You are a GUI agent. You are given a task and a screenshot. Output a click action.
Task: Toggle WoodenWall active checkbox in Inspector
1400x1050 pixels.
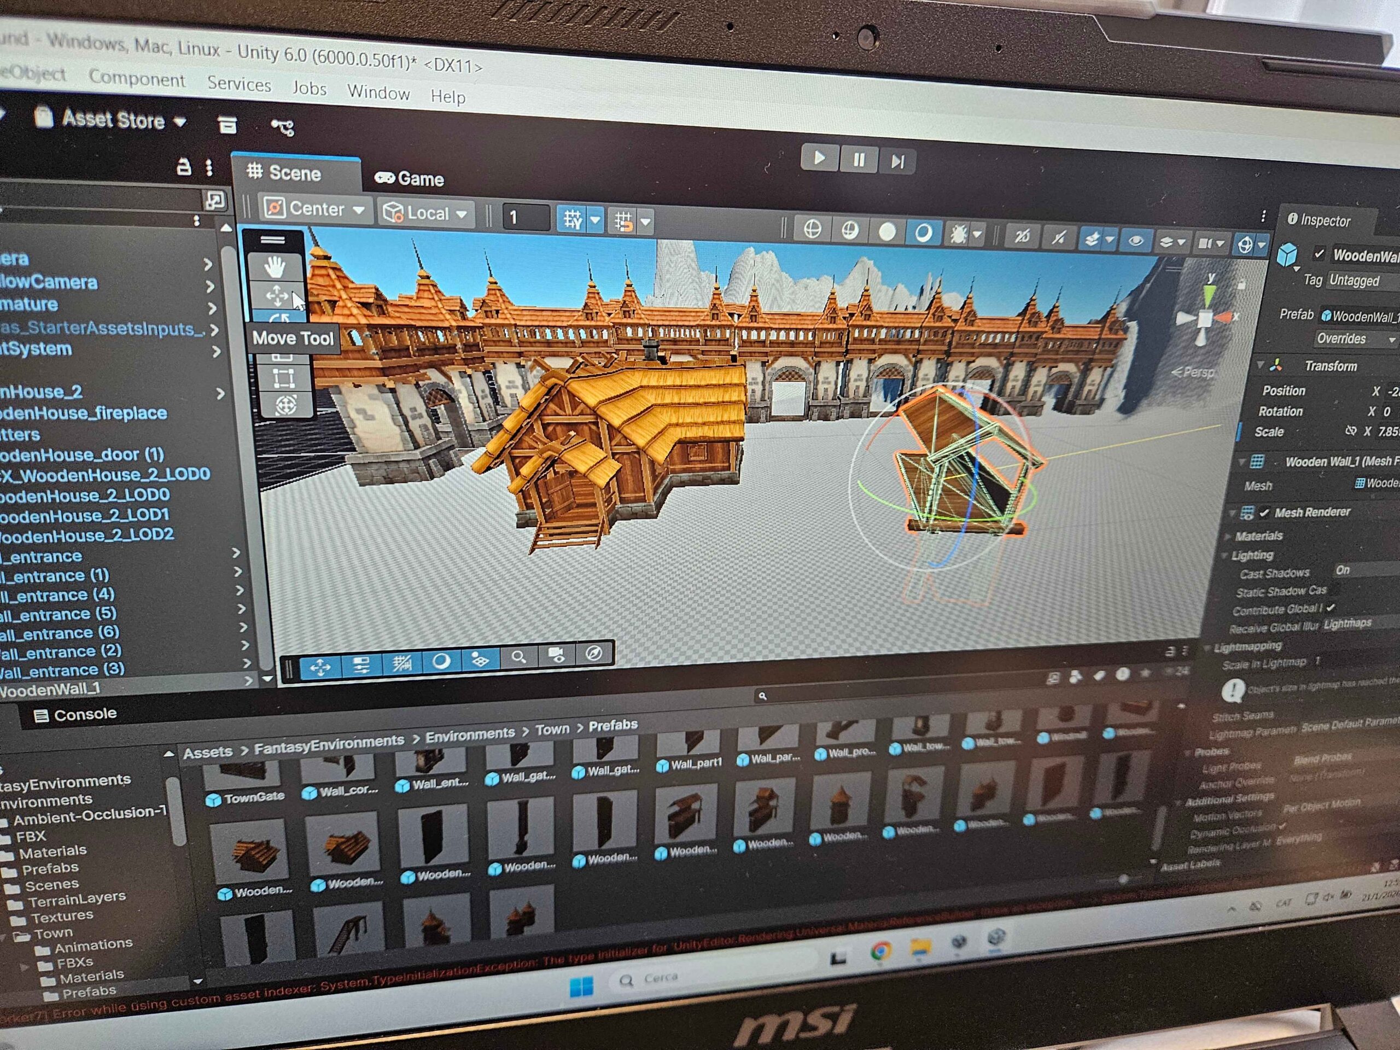click(x=1319, y=254)
